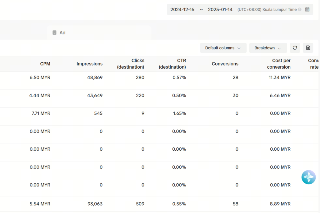The height and width of the screenshot is (213, 320).
Task: Refresh the report data table
Action: (295, 48)
